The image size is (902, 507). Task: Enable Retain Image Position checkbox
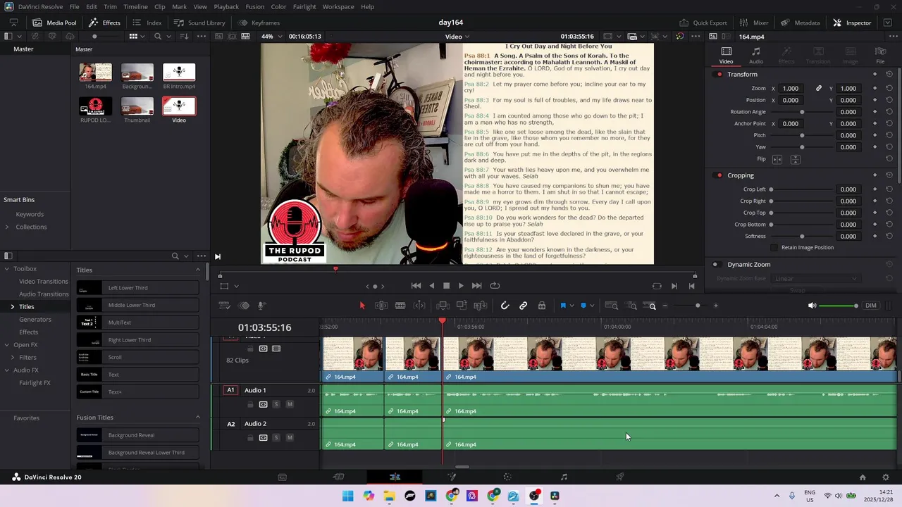(x=774, y=248)
